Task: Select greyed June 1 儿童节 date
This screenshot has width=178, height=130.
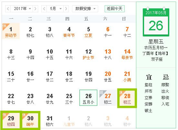Action: (69, 121)
